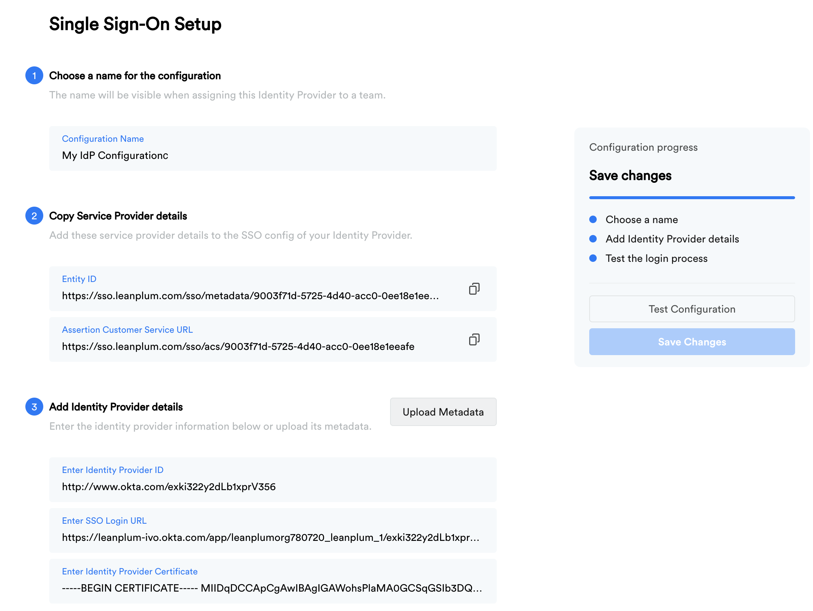Select the Assertion Customer Service URL text
Viewport: 813px width, 611px height.
tap(238, 347)
